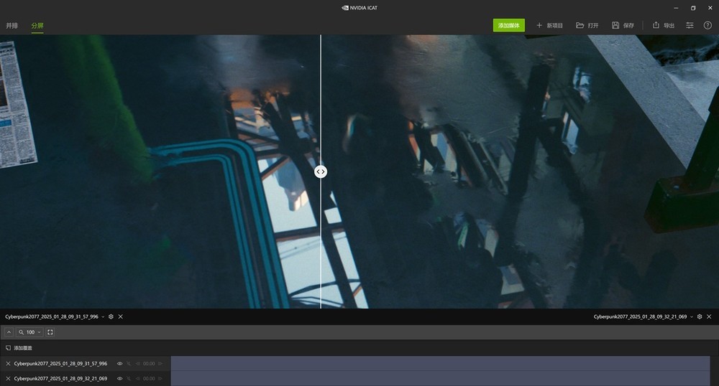
Task: Open the help question mark icon
Action: (707, 26)
